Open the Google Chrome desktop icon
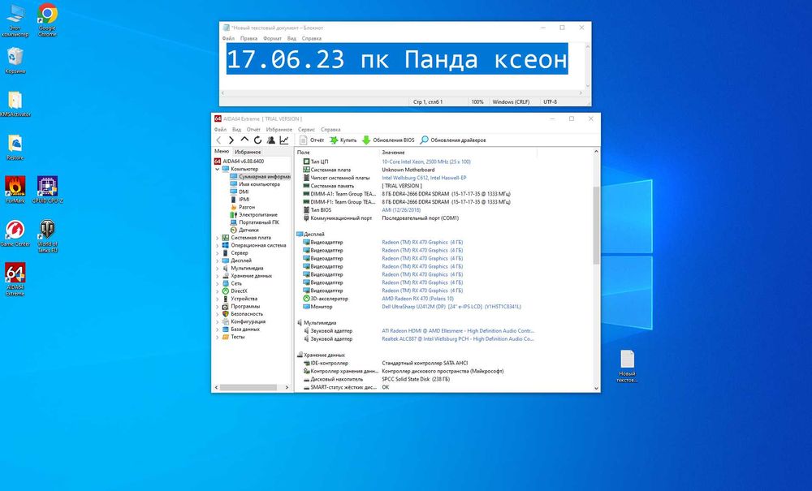The height and width of the screenshot is (491, 812). coord(47,19)
